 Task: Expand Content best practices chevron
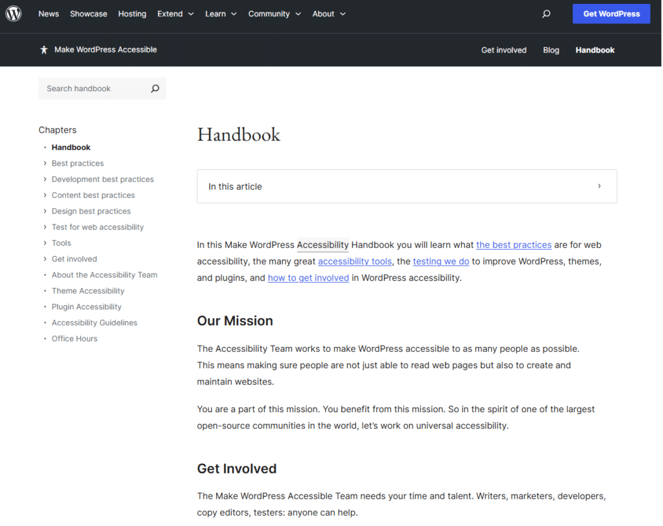point(45,195)
